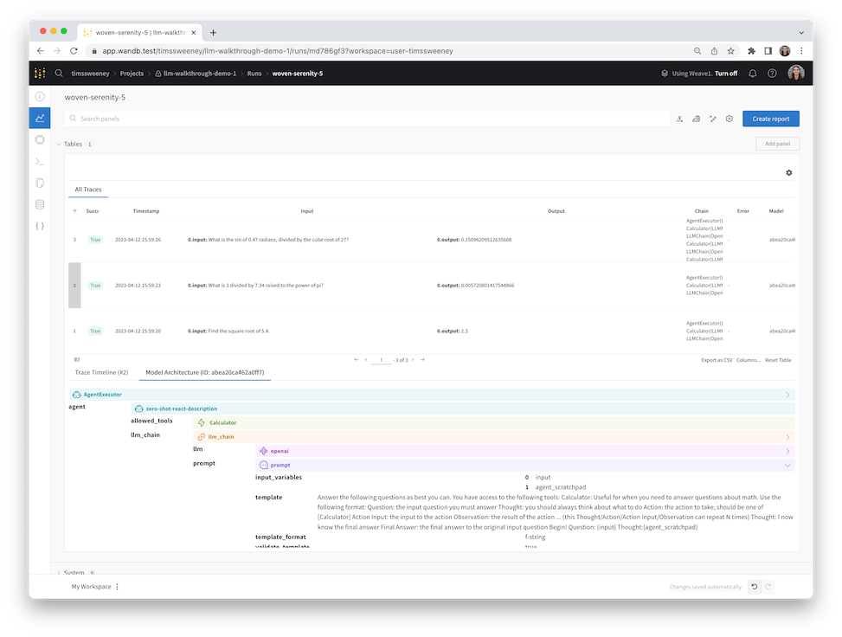Click Export as CSV link
842x637 pixels.
tap(717, 360)
